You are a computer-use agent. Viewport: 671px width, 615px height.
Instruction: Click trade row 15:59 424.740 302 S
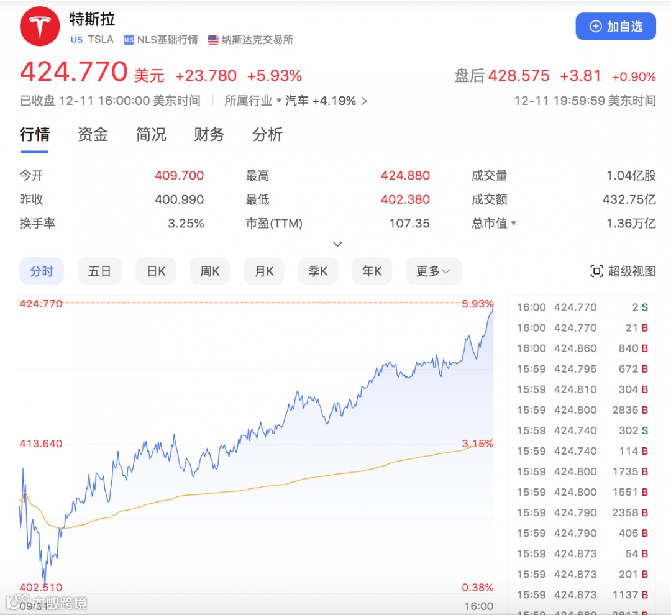(x=582, y=430)
